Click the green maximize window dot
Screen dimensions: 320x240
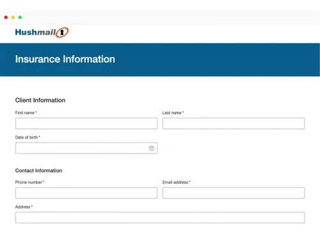coord(20,17)
